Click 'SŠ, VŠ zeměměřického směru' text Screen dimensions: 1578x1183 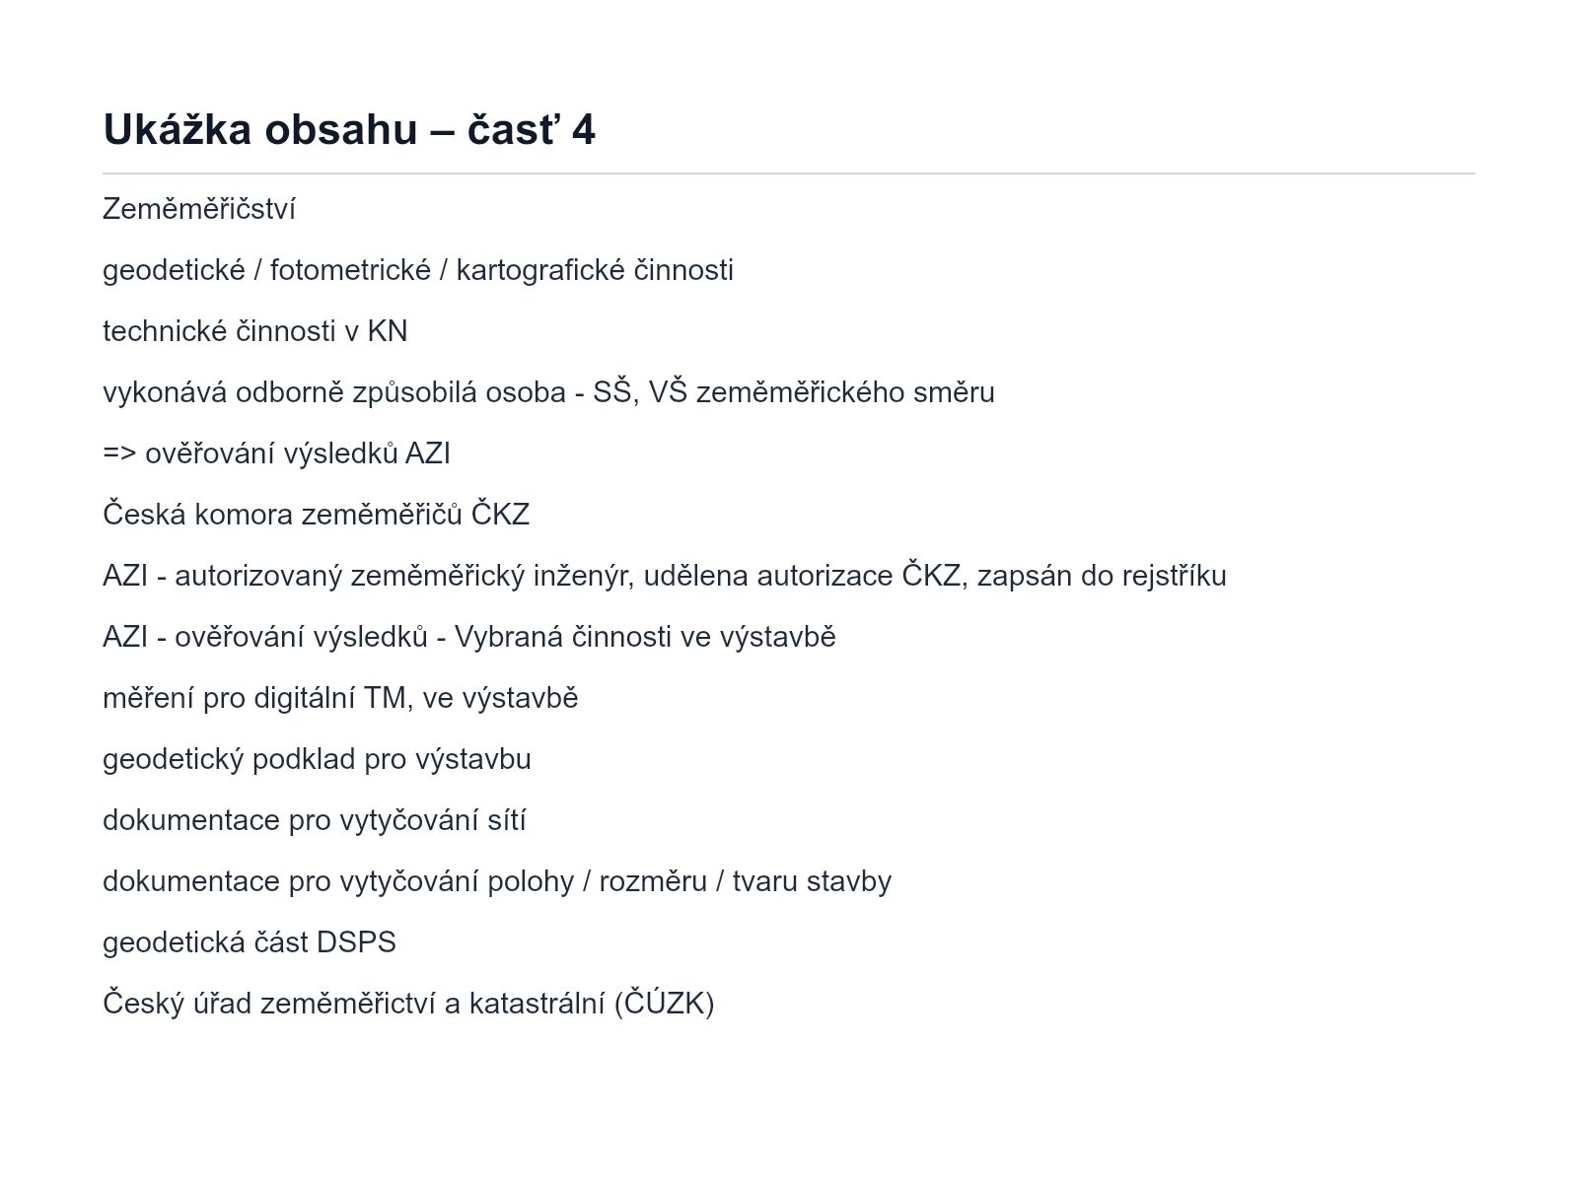tap(794, 392)
